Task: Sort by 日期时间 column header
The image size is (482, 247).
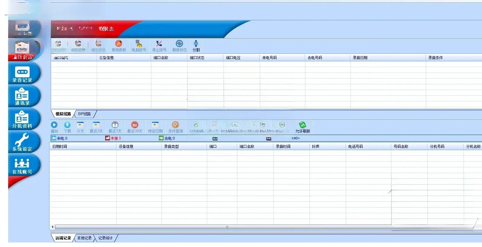Action: tap(83, 146)
